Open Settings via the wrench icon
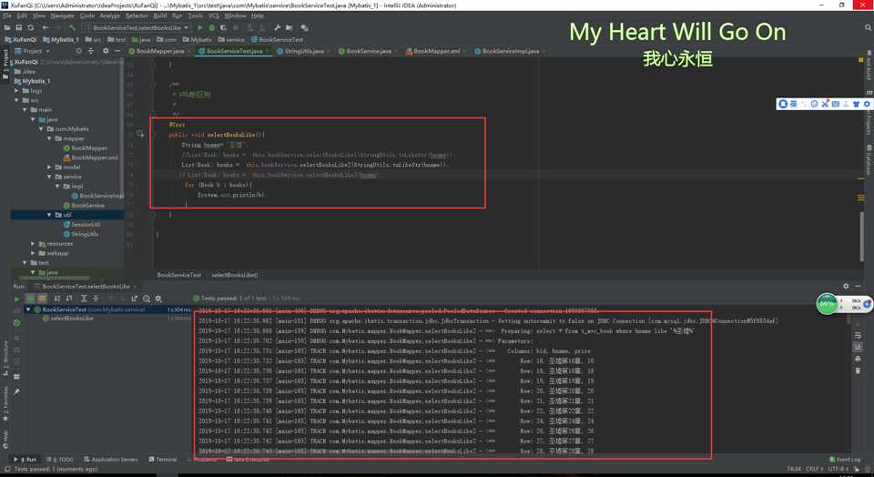 [277, 27]
